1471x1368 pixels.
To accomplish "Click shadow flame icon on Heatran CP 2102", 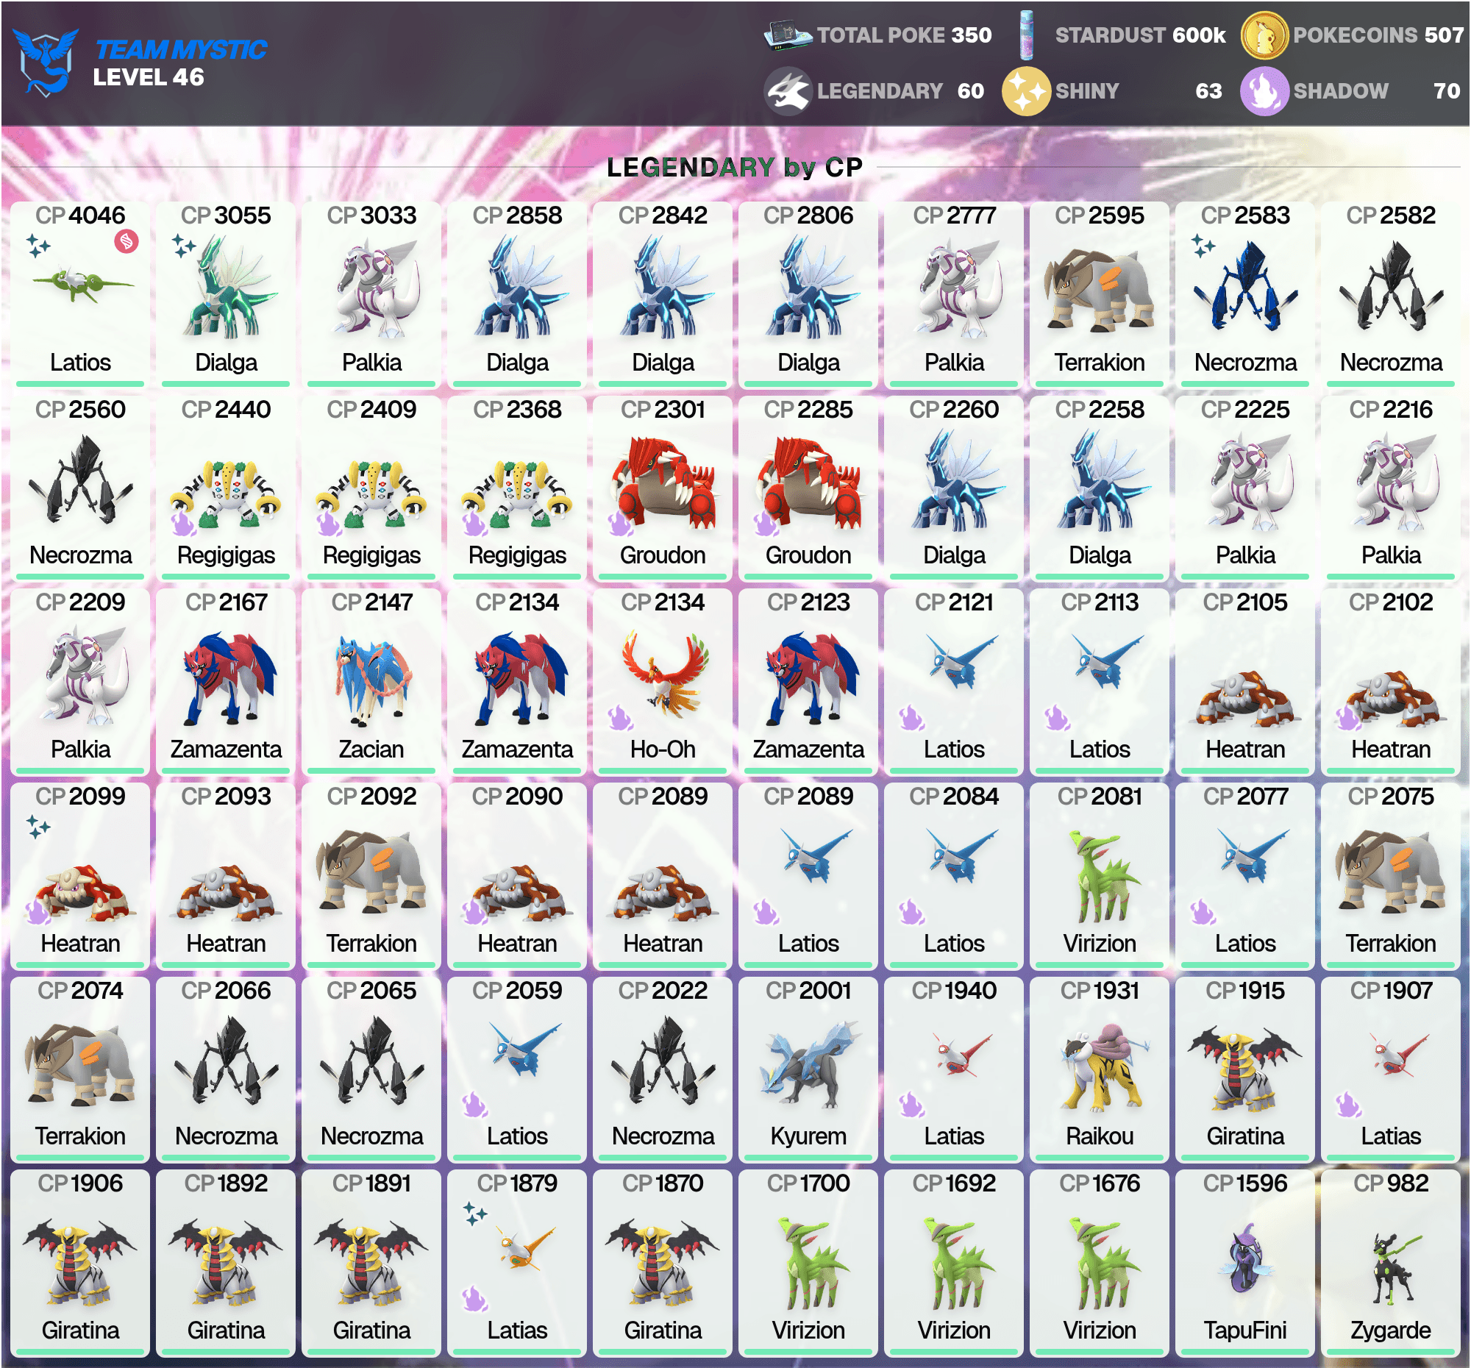I will pyautogui.click(x=1349, y=718).
